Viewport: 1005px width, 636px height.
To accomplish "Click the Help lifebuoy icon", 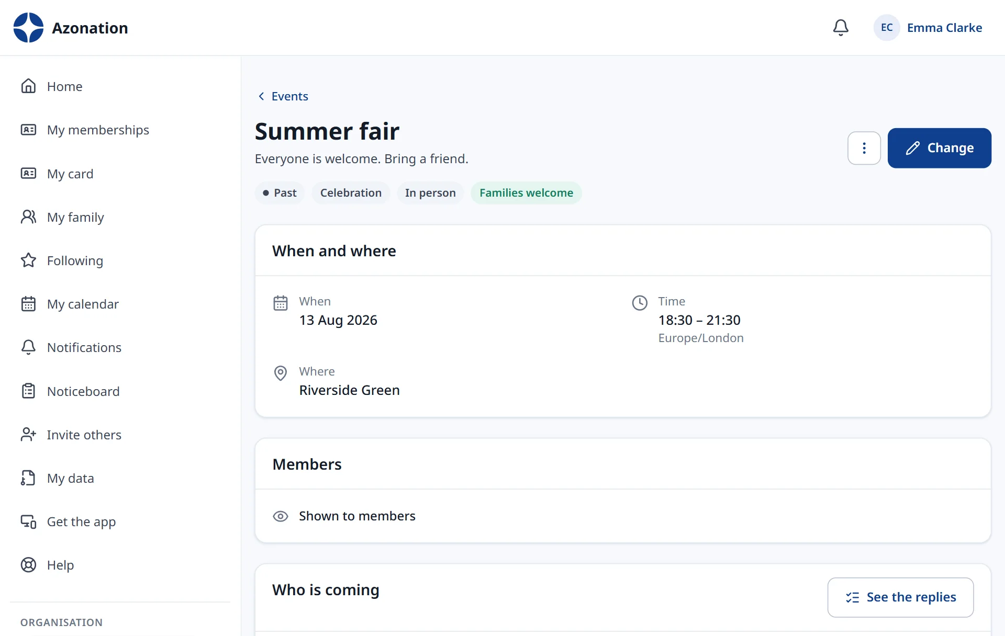I will 28,565.
